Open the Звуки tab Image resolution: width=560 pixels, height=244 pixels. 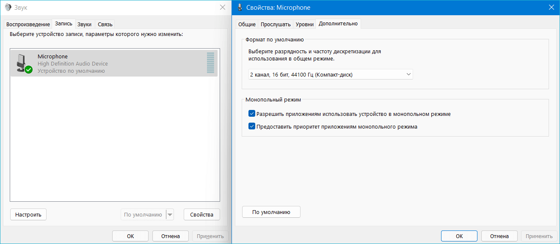(84, 24)
